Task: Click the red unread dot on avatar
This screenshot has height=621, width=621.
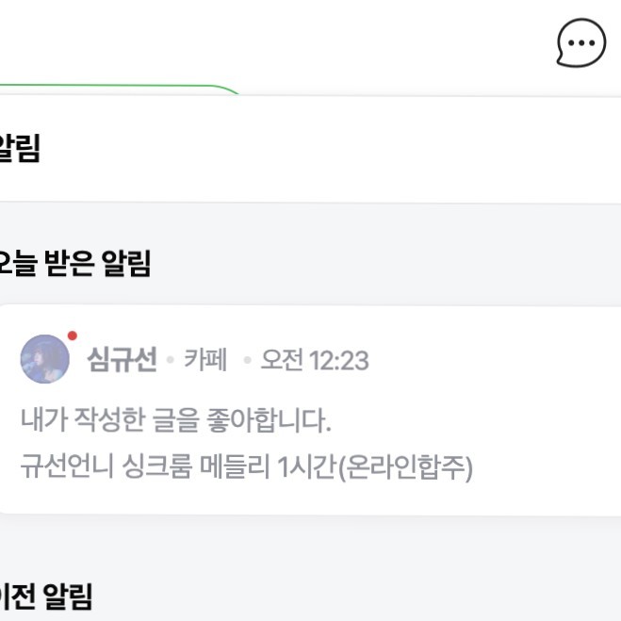Action: point(73,335)
